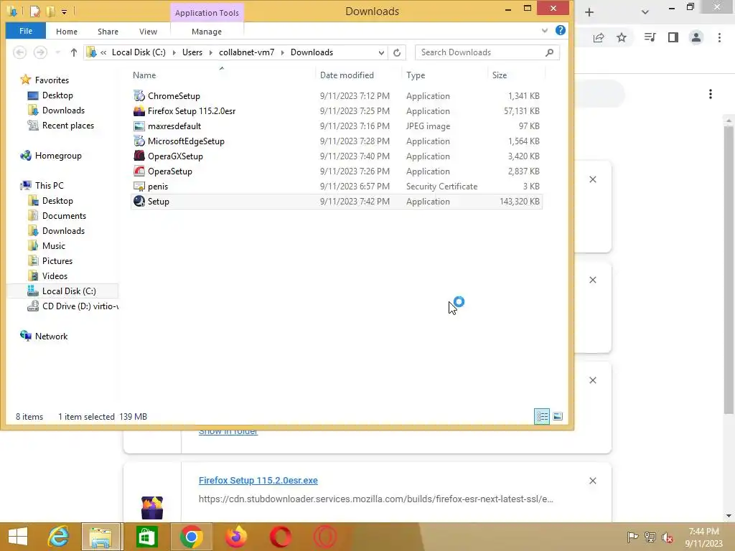Click the Chrome bookmark star icon

(x=622, y=37)
